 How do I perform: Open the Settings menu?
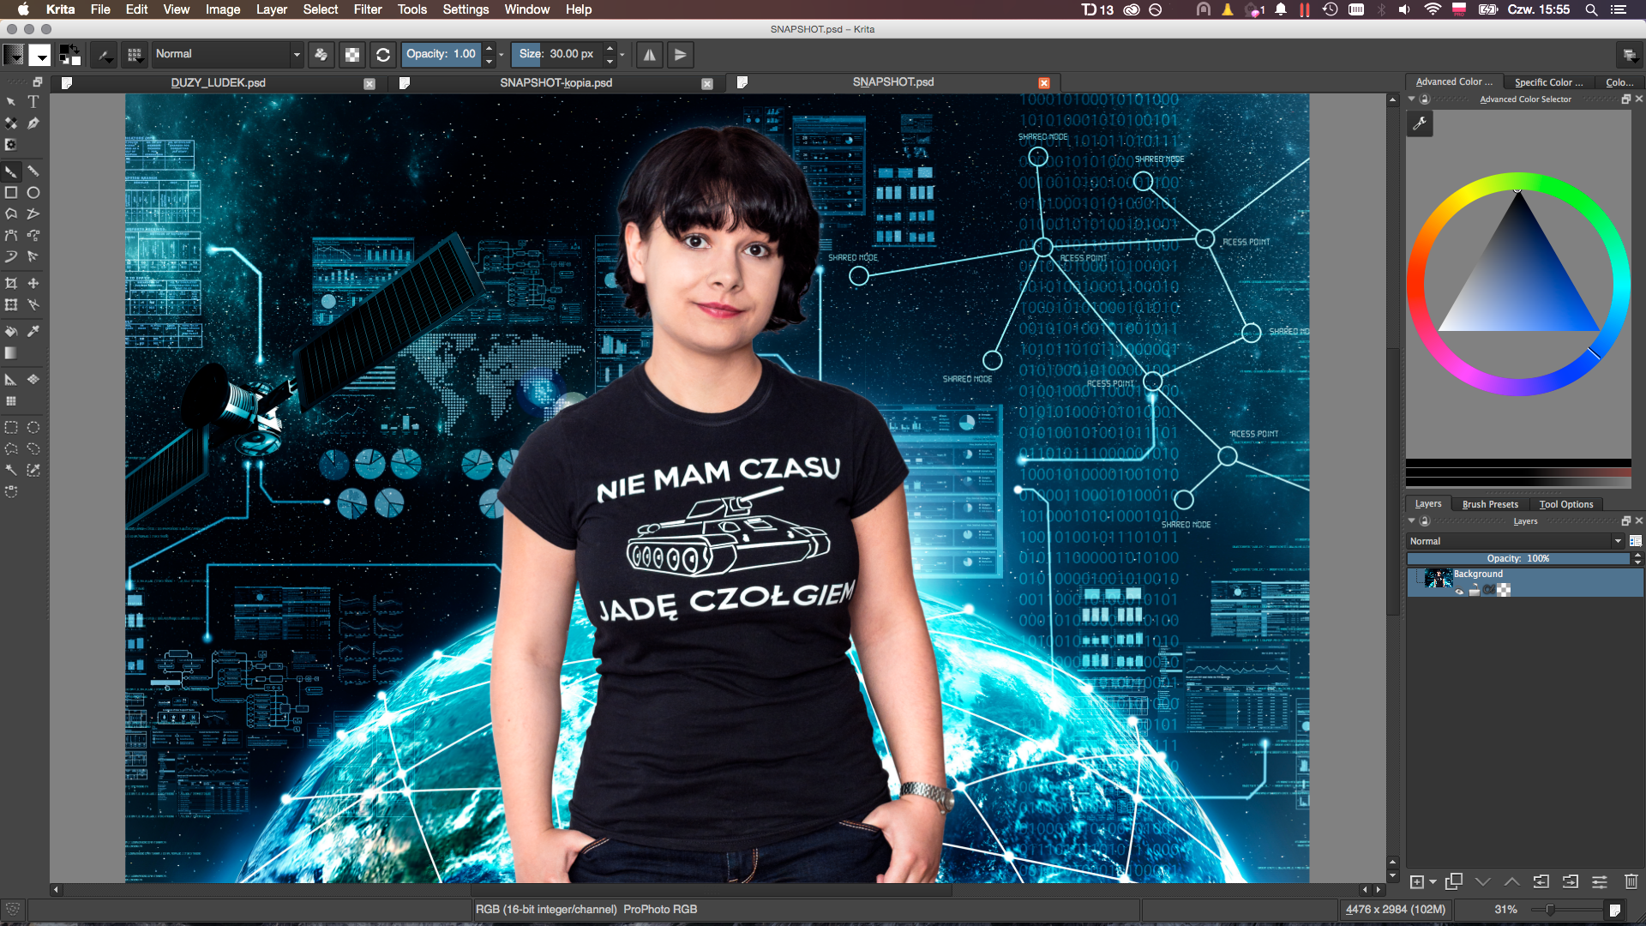coord(466,9)
